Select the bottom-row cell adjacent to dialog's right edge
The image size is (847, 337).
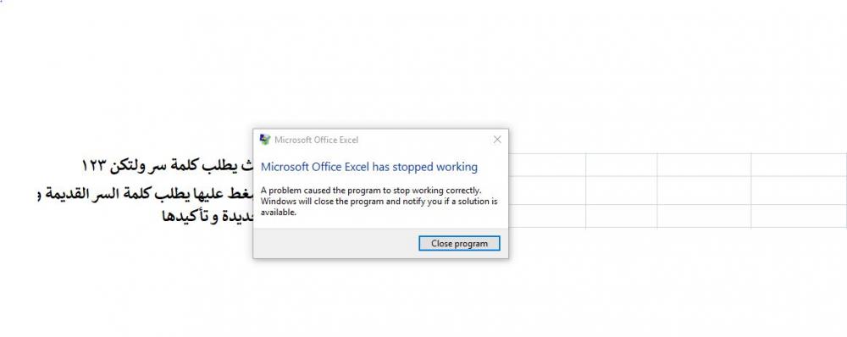[546, 216]
